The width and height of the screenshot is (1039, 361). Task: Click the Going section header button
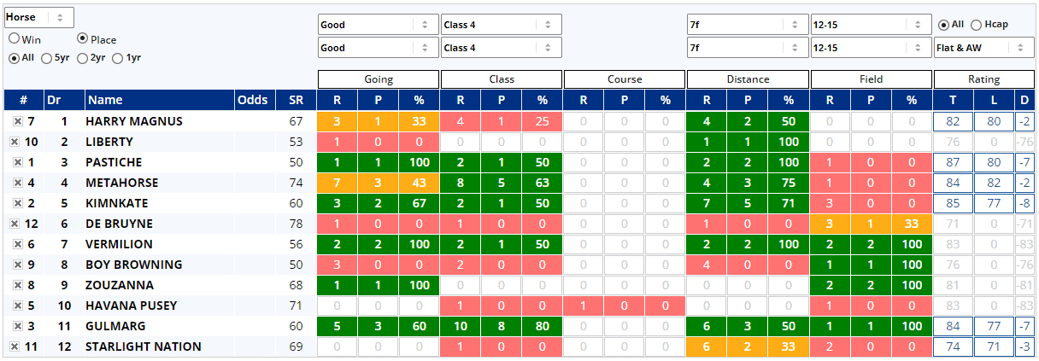click(x=378, y=79)
